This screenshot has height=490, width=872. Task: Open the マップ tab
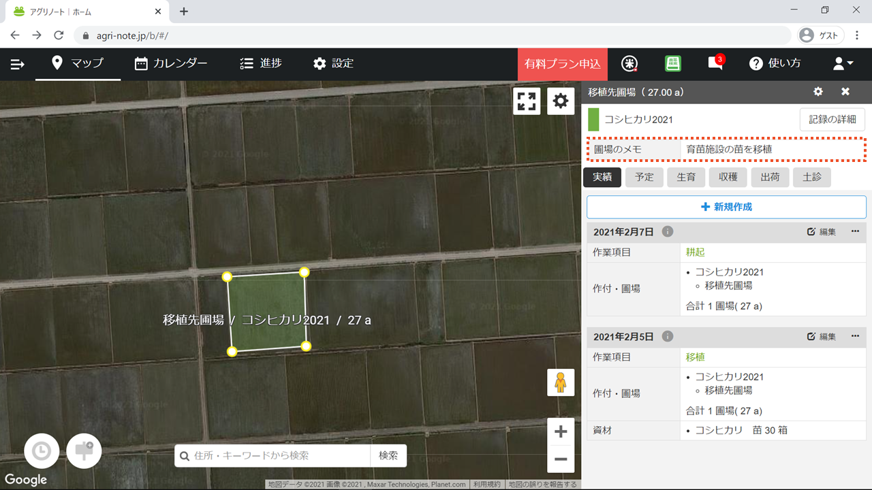tap(78, 63)
